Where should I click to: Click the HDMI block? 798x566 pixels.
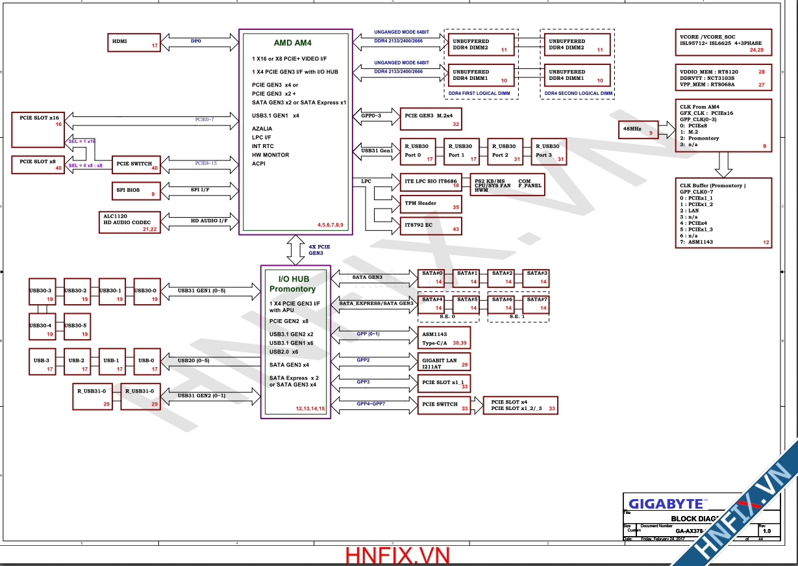click(x=134, y=42)
